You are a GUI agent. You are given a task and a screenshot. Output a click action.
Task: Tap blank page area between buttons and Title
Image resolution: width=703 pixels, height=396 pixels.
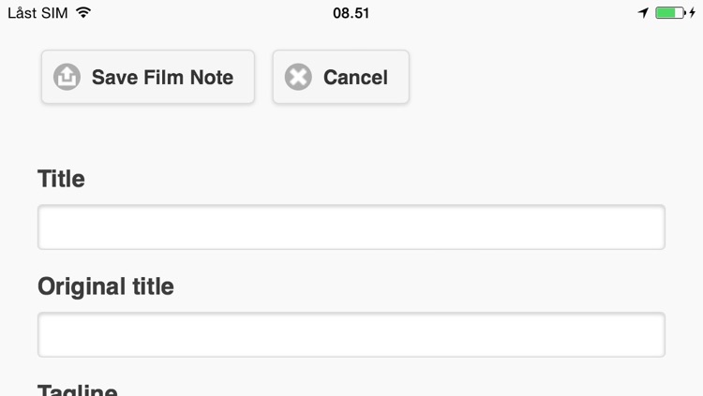click(x=351, y=135)
